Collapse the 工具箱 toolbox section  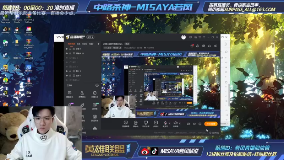(x=97, y=85)
